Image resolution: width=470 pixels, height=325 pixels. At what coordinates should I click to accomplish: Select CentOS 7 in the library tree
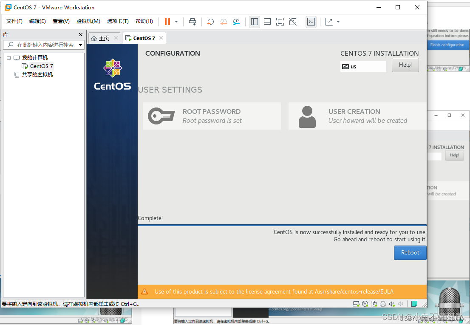(41, 66)
